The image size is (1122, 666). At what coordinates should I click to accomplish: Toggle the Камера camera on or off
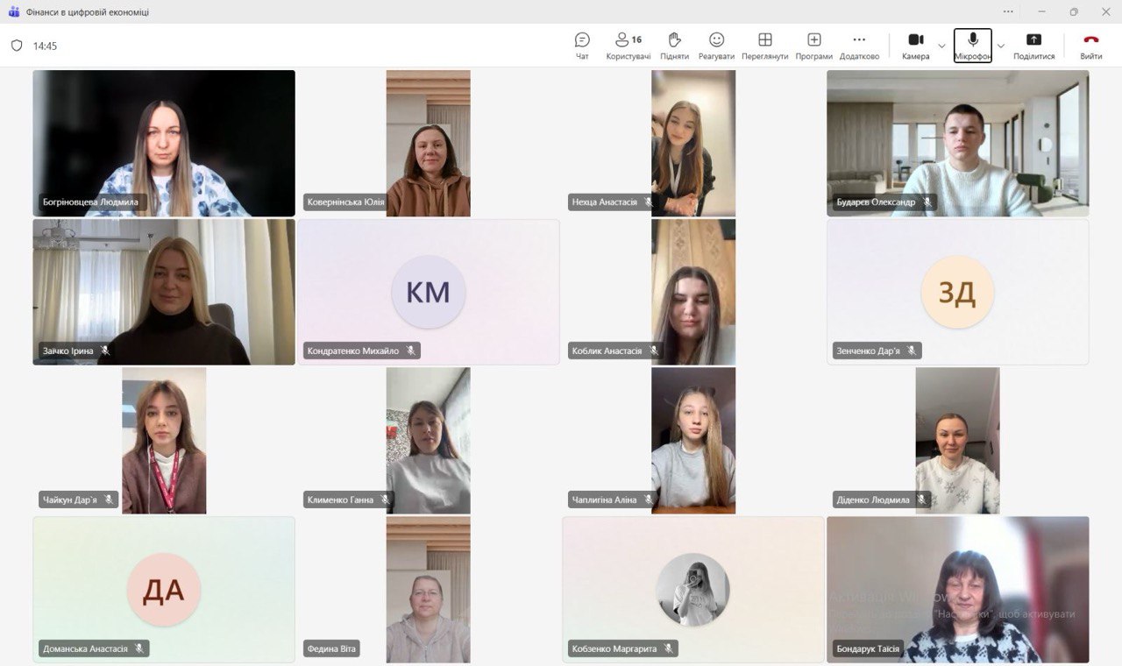pyautogui.click(x=915, y=46)
